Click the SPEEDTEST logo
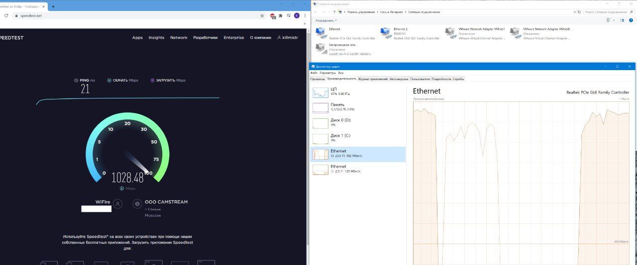Viewport: 637px width, 265px height. coord(11,38)
